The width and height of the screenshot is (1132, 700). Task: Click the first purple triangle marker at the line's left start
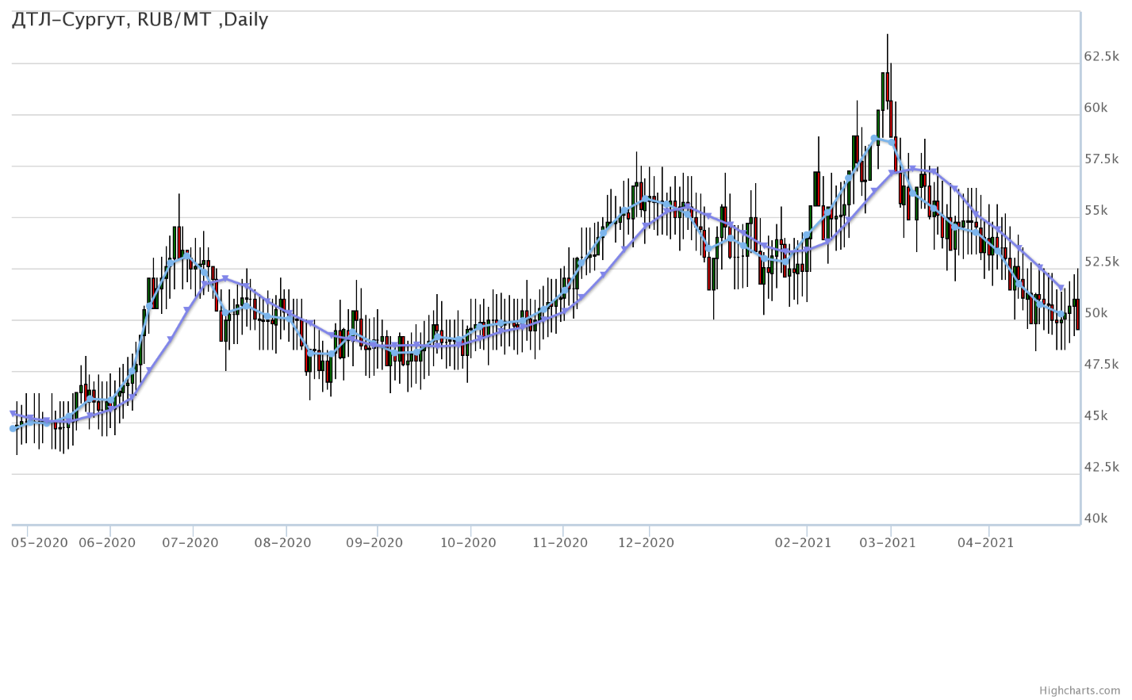click(13, 413)
